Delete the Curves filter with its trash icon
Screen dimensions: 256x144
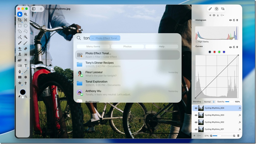pyautogui.click(x=237, y=47)
